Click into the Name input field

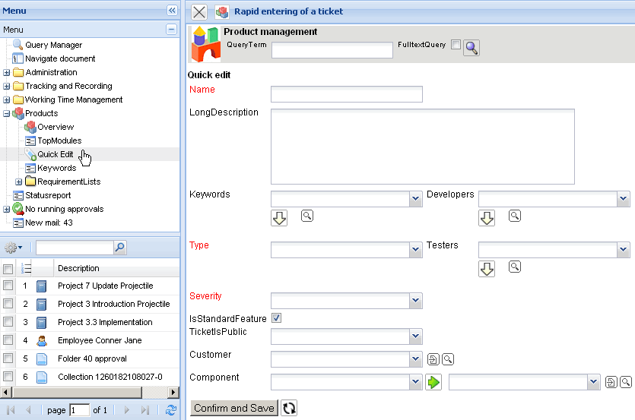(346, 94)
